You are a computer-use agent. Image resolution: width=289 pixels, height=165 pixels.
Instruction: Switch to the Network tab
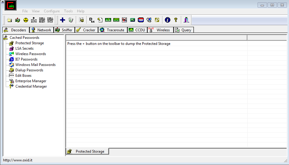(42, 30)
